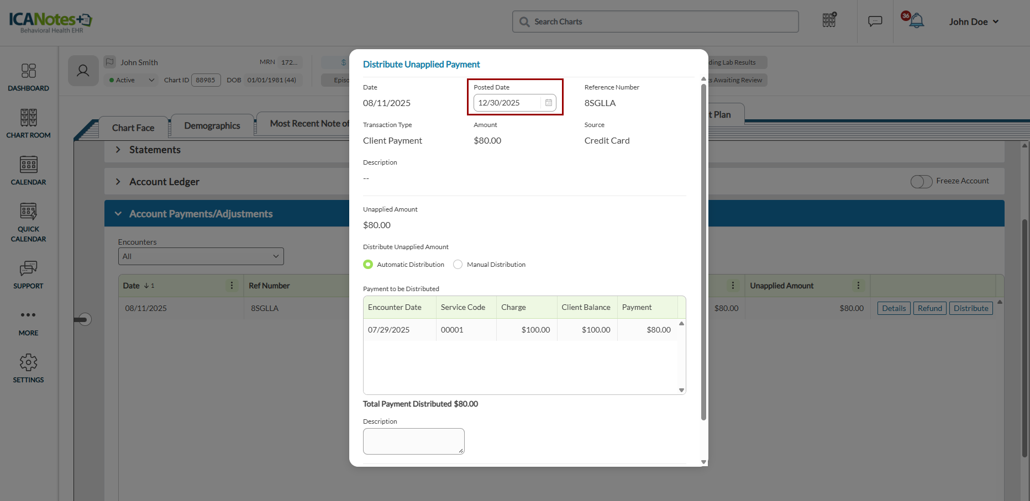Screen dimensions: 1030x501
Task: Click the Details button
Action: [x=894, y=308]
